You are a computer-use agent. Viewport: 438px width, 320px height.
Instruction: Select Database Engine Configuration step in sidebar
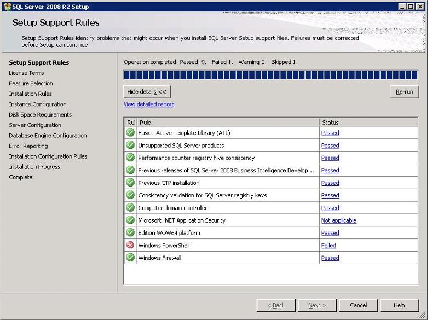[48, 135]
